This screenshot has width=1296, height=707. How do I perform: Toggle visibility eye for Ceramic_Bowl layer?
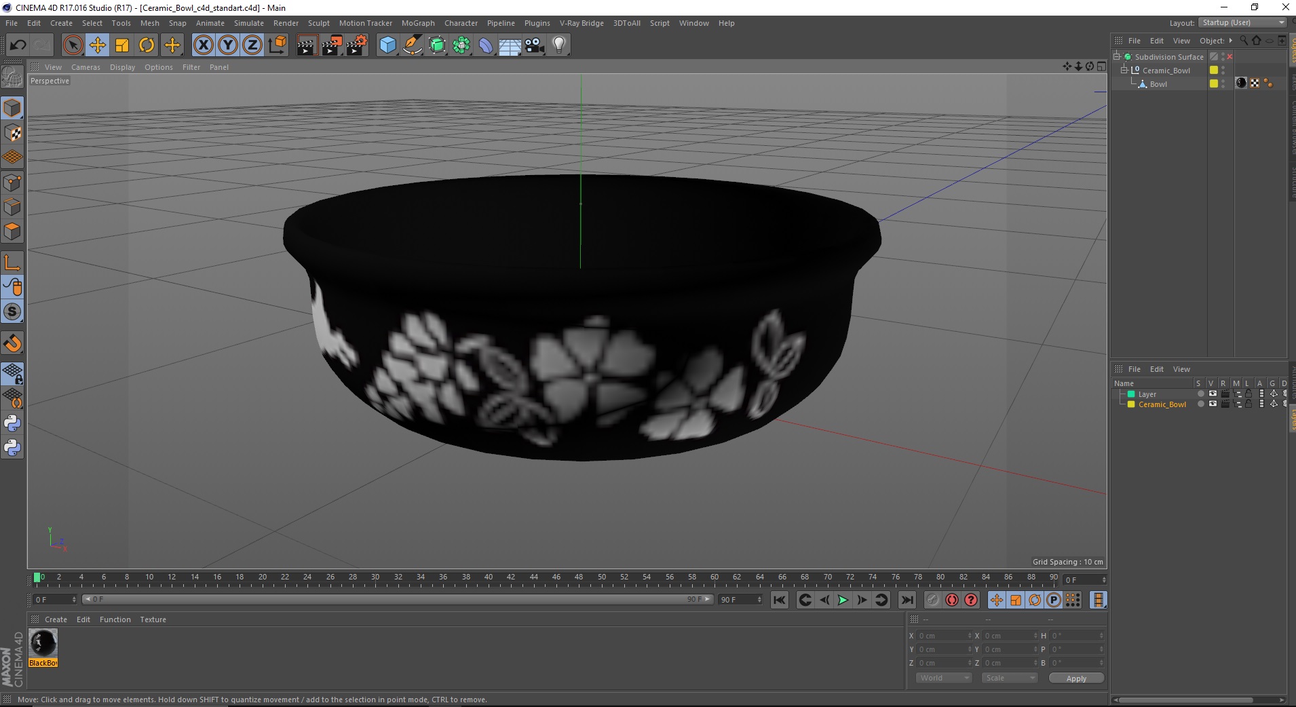click(x=1213, y=404)
